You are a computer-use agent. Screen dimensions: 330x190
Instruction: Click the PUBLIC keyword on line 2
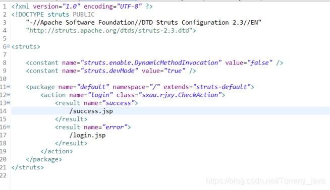click(84, 15)
